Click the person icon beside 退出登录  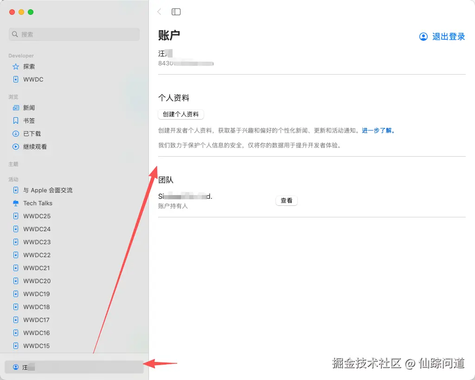pos(424,37)
